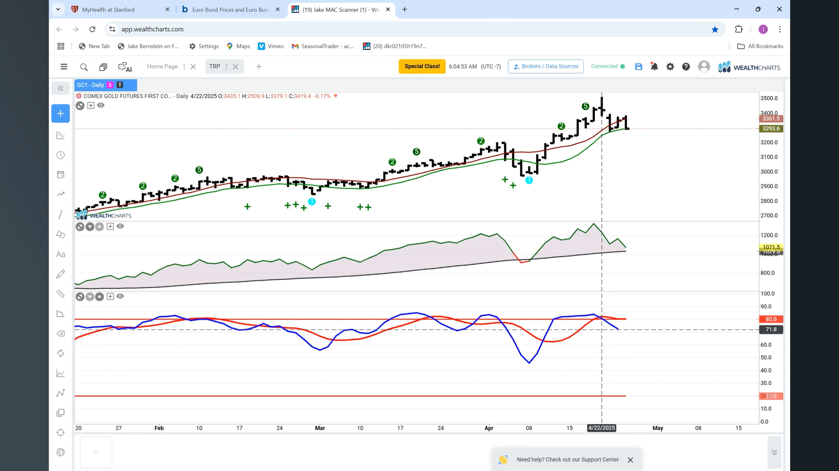Click the Special Class! button
The height and width of the screenshot is (471, 839).
pos(422,66)
